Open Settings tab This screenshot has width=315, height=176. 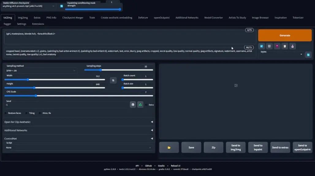[21, 24]
